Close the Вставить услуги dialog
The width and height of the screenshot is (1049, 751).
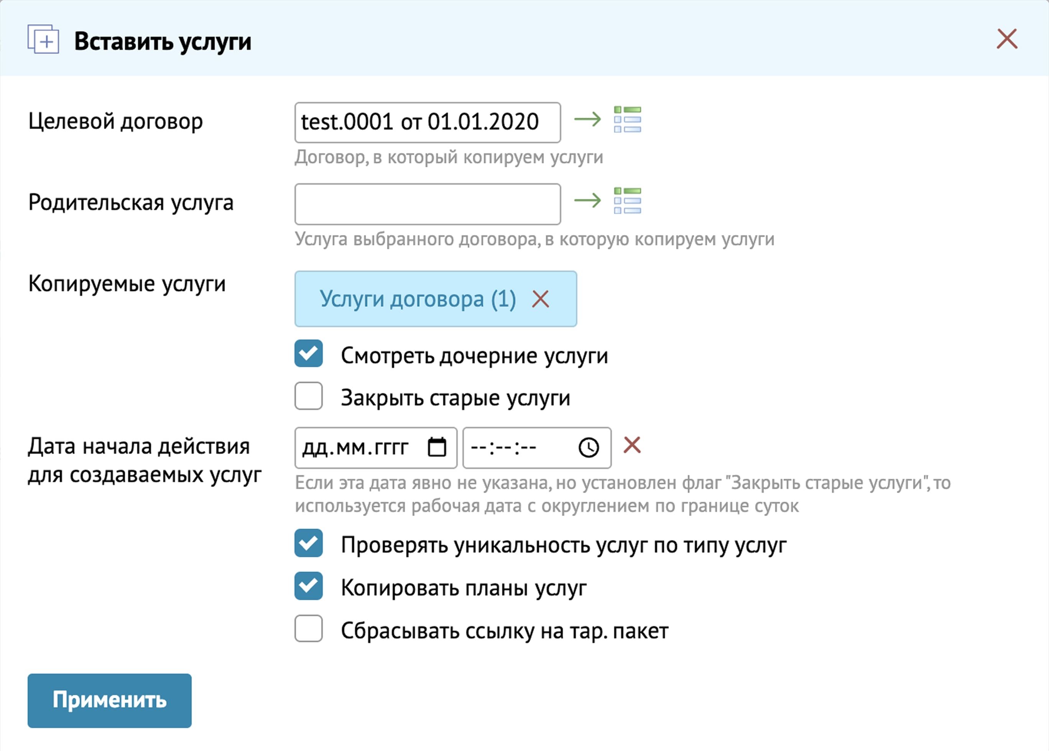tap(1006, 39)
